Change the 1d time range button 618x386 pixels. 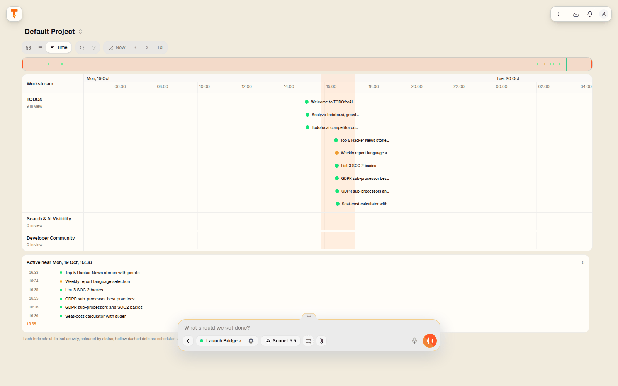(160, 47)
